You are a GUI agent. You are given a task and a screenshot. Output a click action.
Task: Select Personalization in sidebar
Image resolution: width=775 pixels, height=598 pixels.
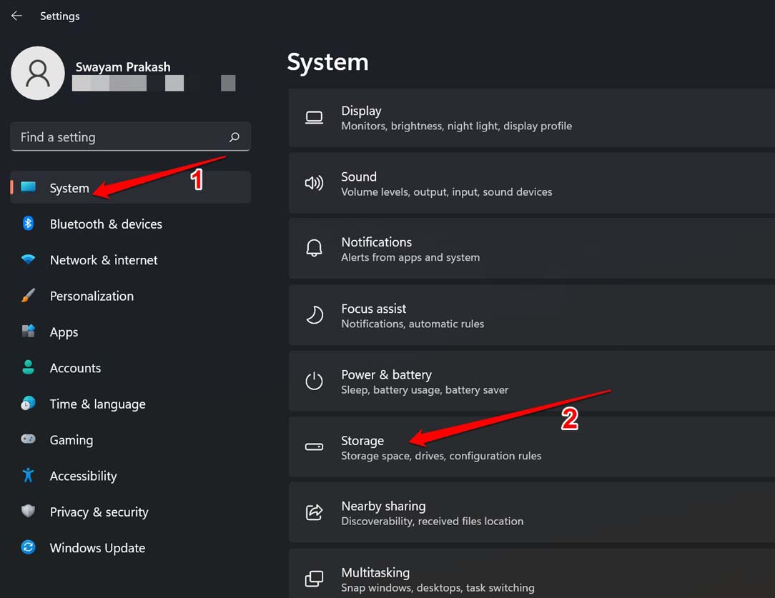pos(92,296)
